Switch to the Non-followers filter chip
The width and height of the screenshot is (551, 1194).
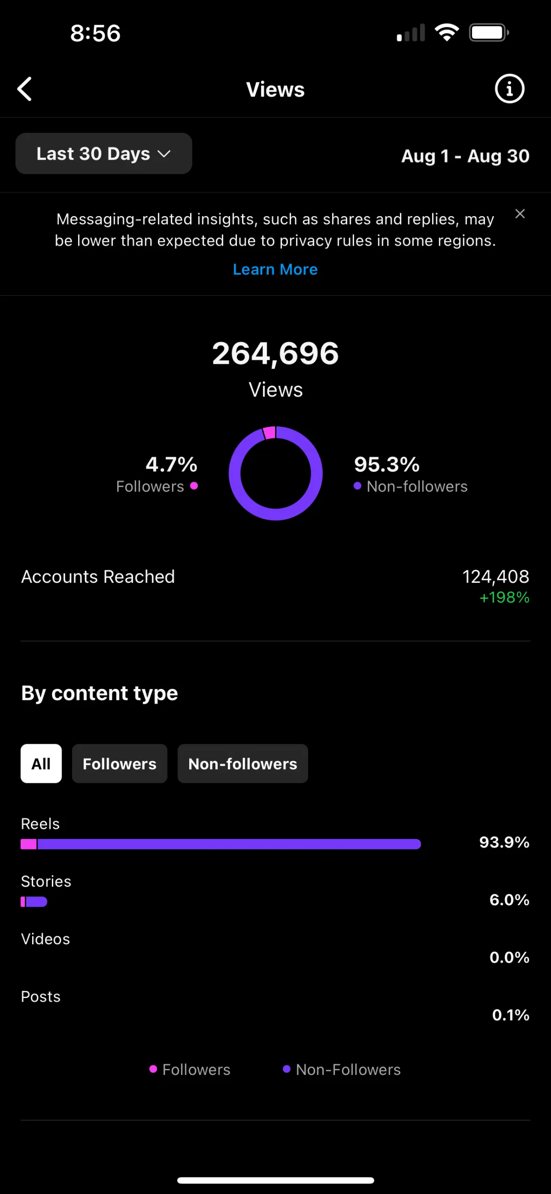(x=242, y=763)
